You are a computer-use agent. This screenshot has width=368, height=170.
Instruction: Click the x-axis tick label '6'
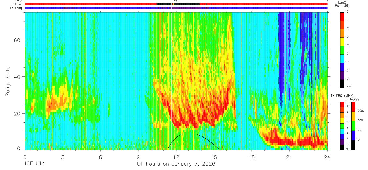tap(101, 157)
